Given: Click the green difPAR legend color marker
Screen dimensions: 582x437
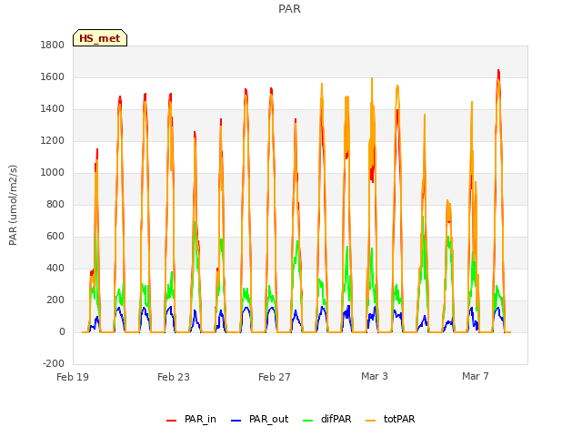Looking at the screenshot, I should pos(308,421).
